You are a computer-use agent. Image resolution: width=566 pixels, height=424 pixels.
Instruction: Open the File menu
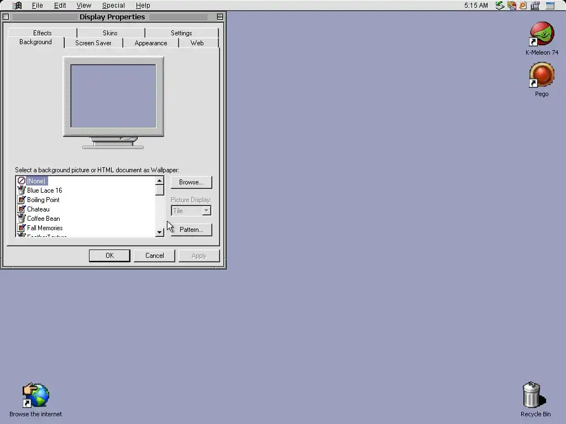[37, 6]
